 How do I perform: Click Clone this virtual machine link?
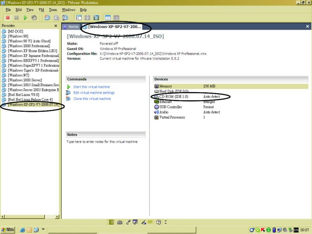92,99
